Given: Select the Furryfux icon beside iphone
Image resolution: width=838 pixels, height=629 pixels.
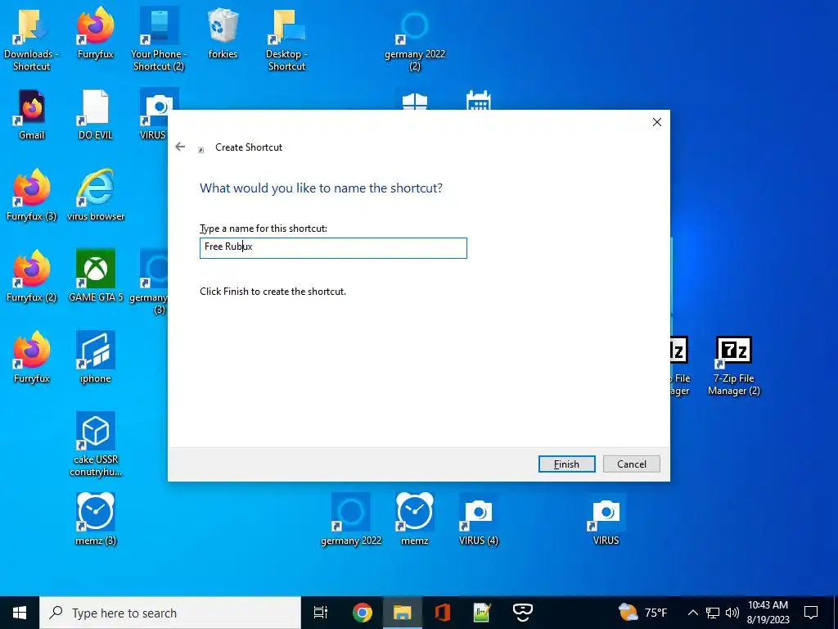Looking at the screenshot, I should [x=32, y=357].
